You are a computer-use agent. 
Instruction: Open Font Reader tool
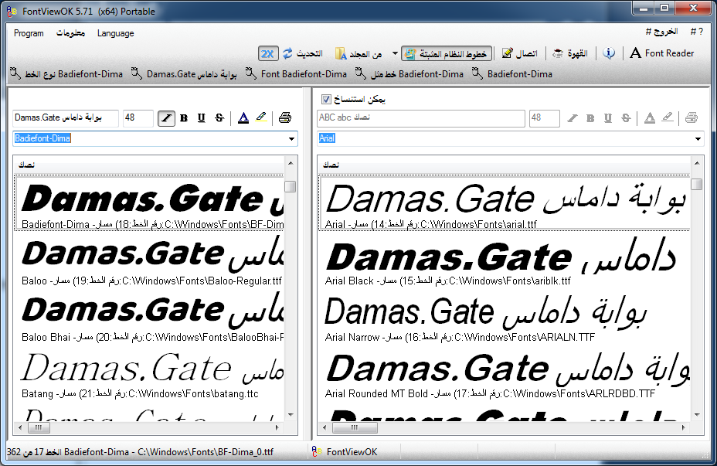coord(661,53)
